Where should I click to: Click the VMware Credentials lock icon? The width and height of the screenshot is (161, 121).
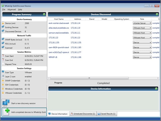coord(3,93)
